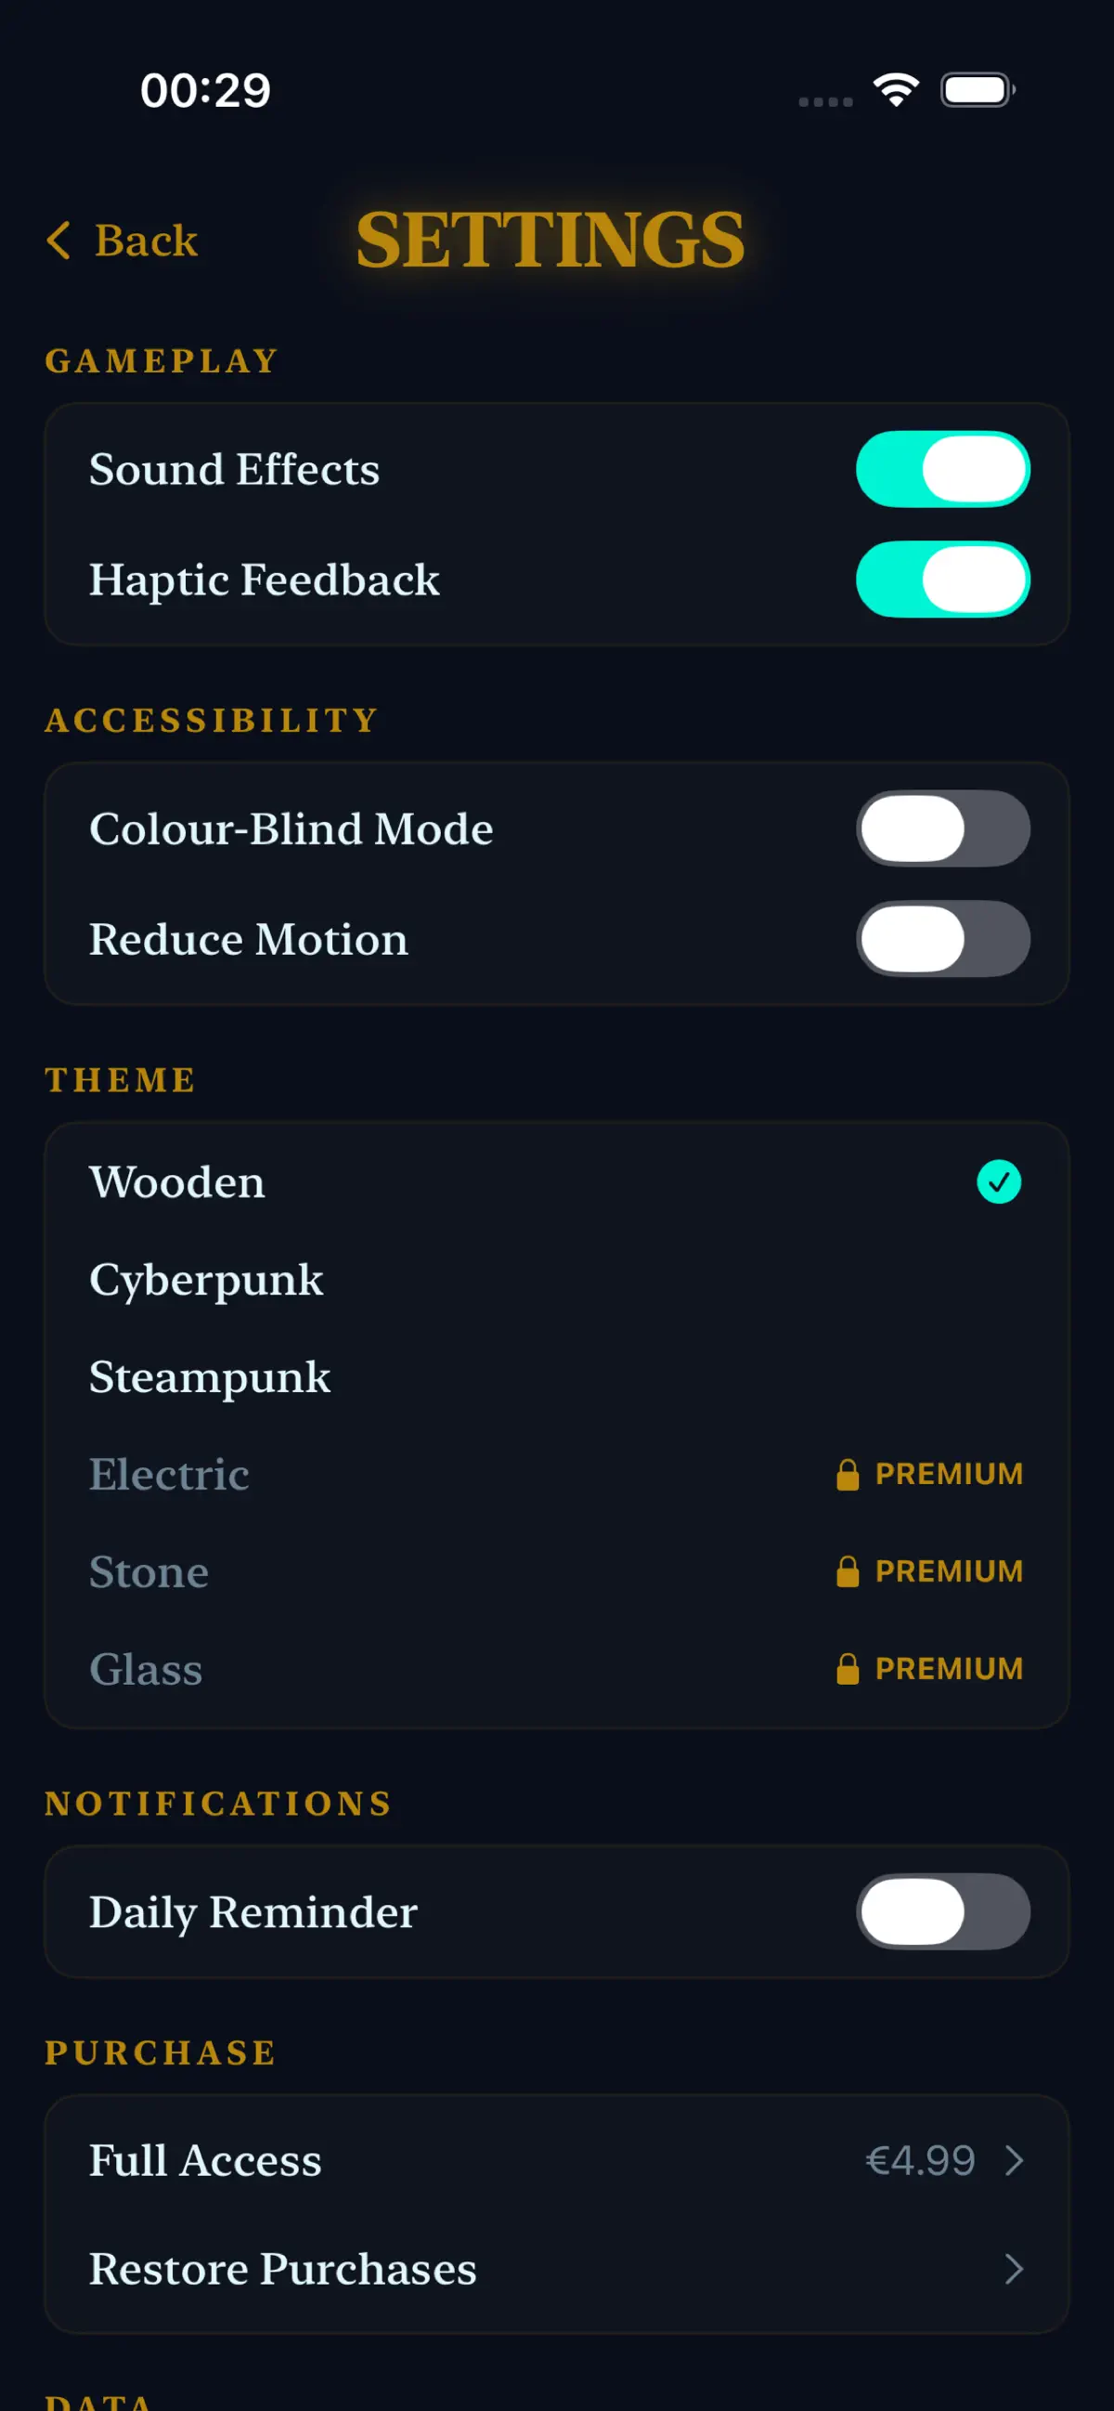Tap the €4.99 Full Access price
Image resolution: width=1114 pixels, height=2411 pixels.
pyautogui.click(x=920, y=2160)
